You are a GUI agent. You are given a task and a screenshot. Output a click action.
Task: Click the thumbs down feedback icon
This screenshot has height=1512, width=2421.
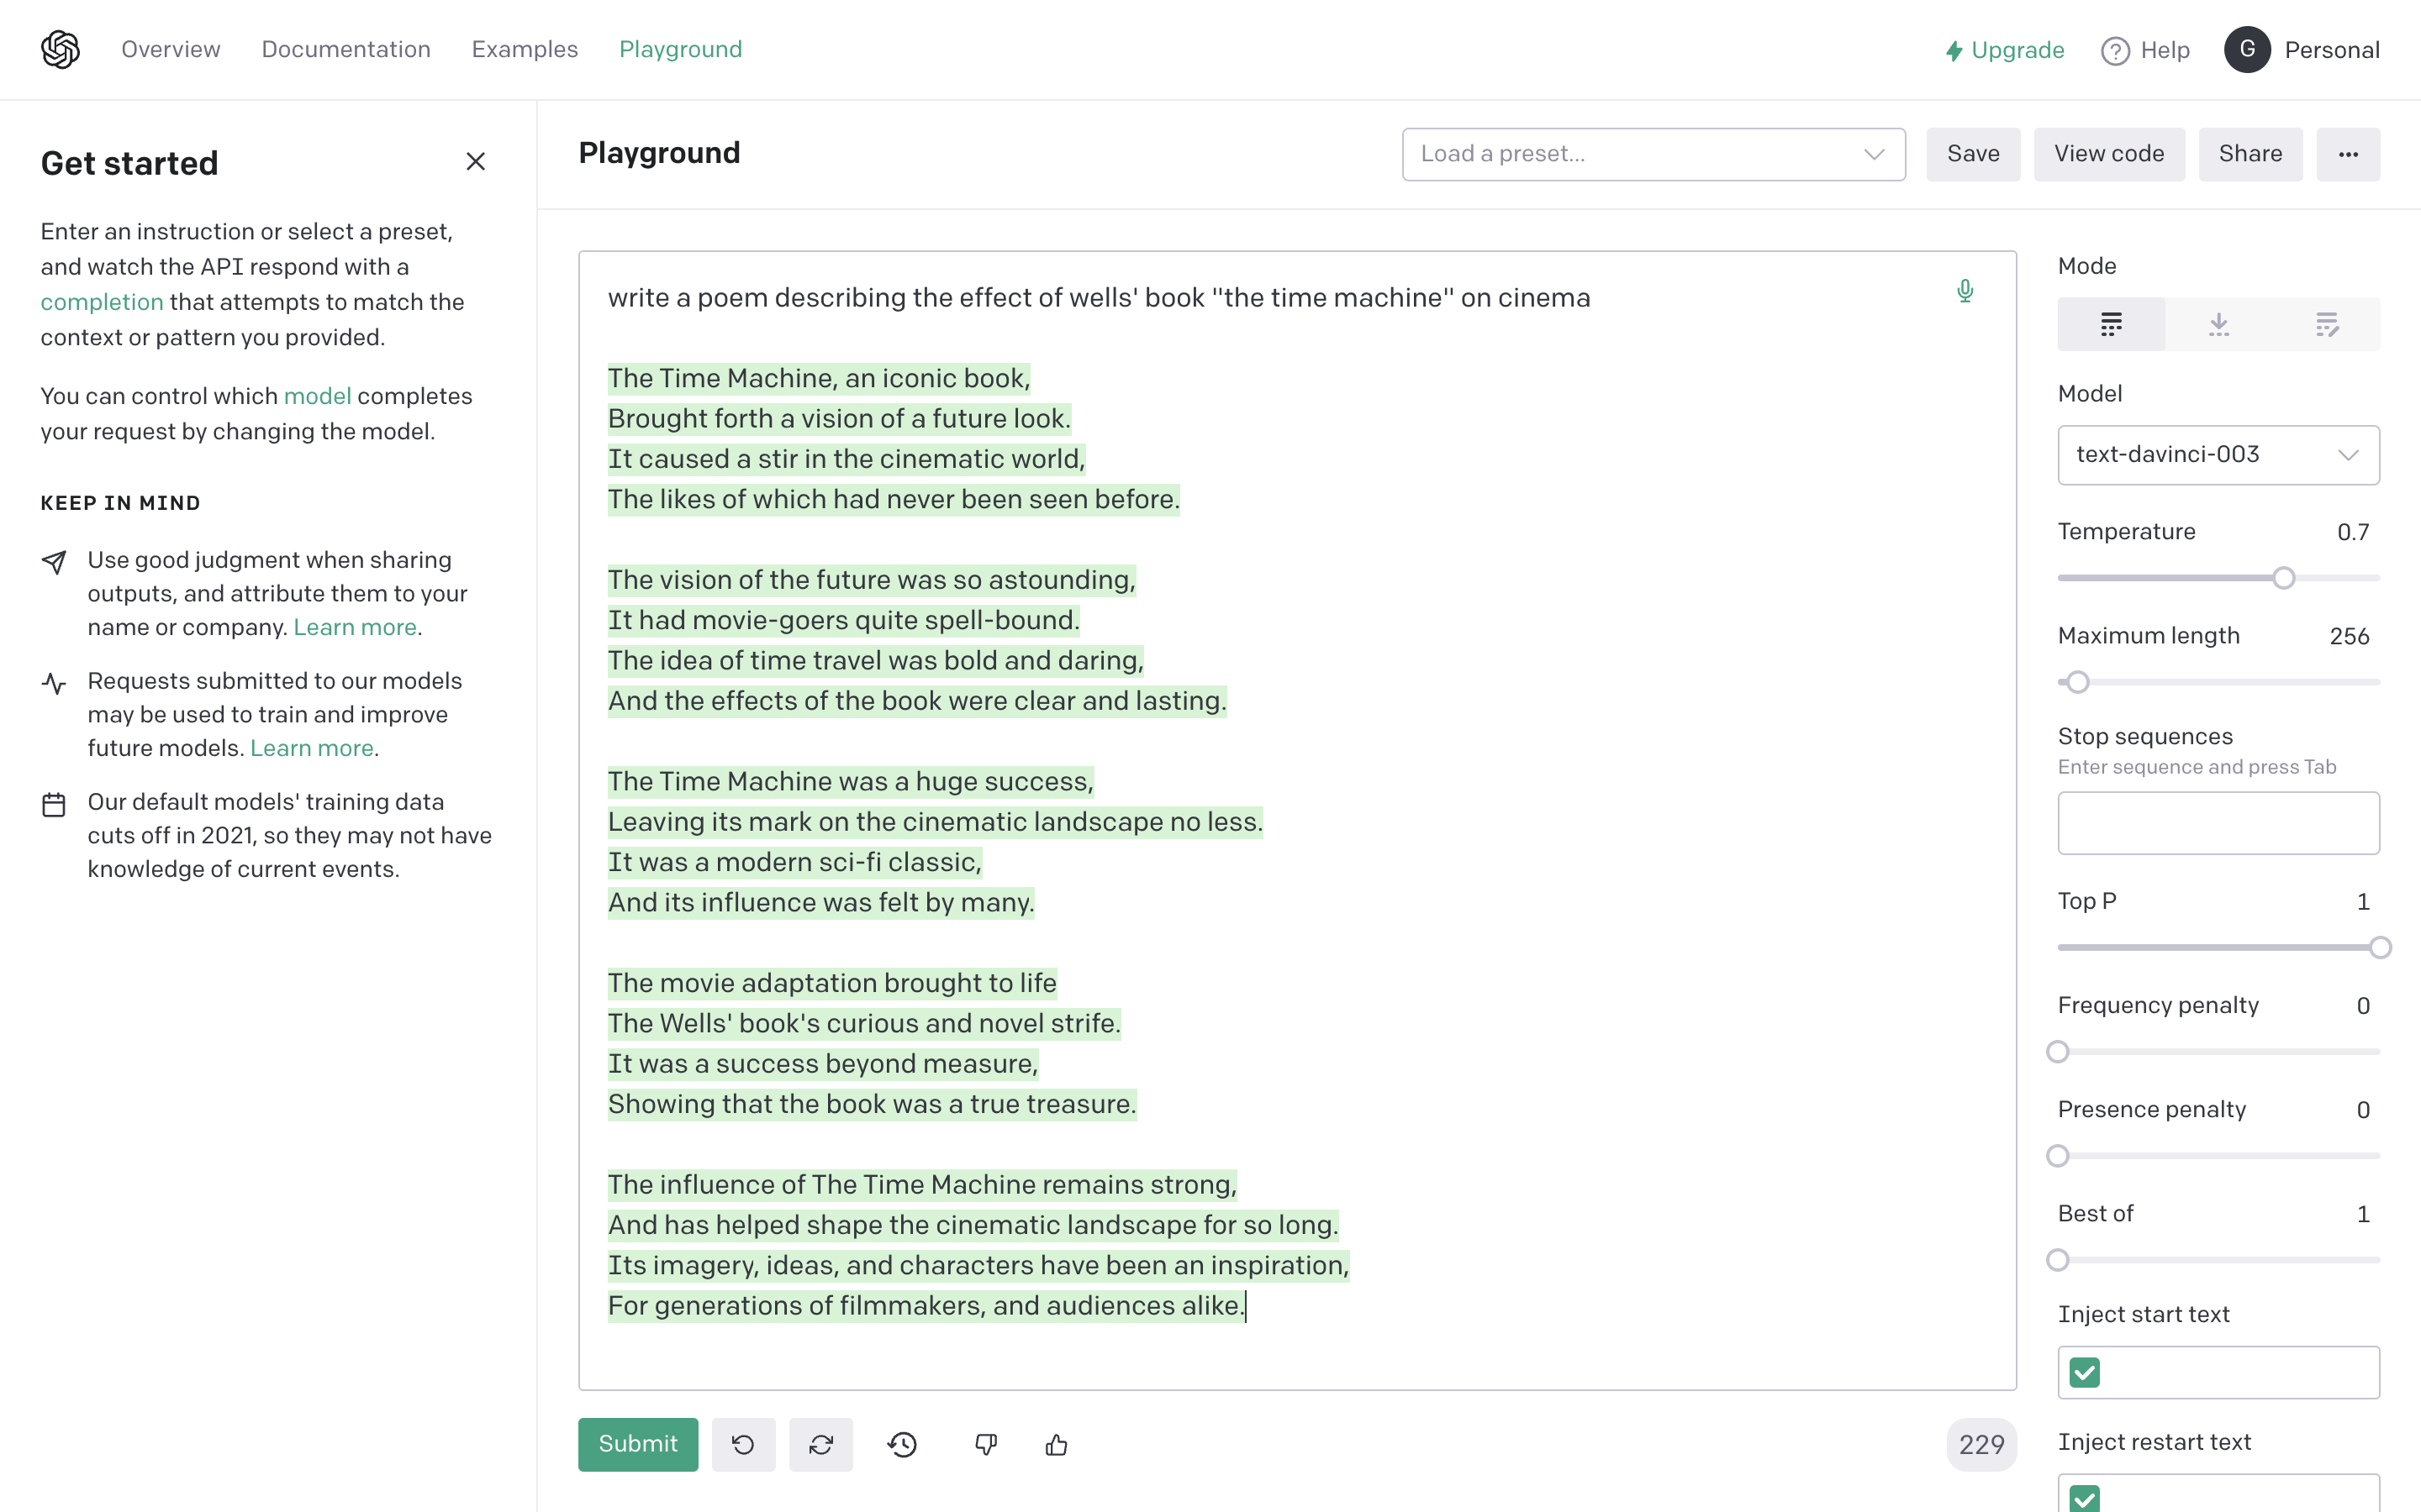(x=985, y=1444)
